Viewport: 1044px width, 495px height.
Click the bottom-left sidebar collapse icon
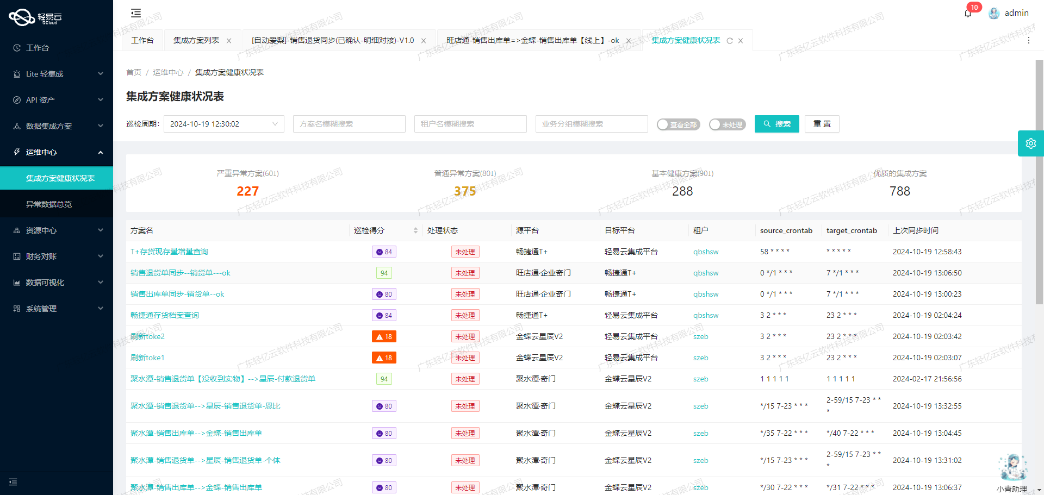(13, 482)
